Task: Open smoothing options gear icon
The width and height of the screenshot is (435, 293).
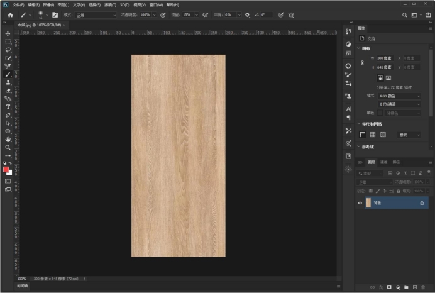Action: pos(247,15)
